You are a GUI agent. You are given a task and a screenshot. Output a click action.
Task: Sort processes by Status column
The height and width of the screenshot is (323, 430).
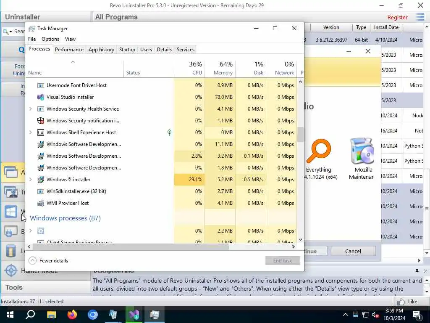tap(149, 69)
